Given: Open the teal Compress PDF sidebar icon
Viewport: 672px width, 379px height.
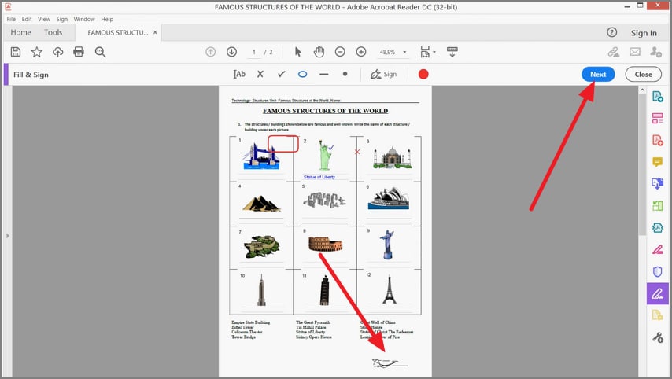Looking at the screenshot, I should [657, 227].
